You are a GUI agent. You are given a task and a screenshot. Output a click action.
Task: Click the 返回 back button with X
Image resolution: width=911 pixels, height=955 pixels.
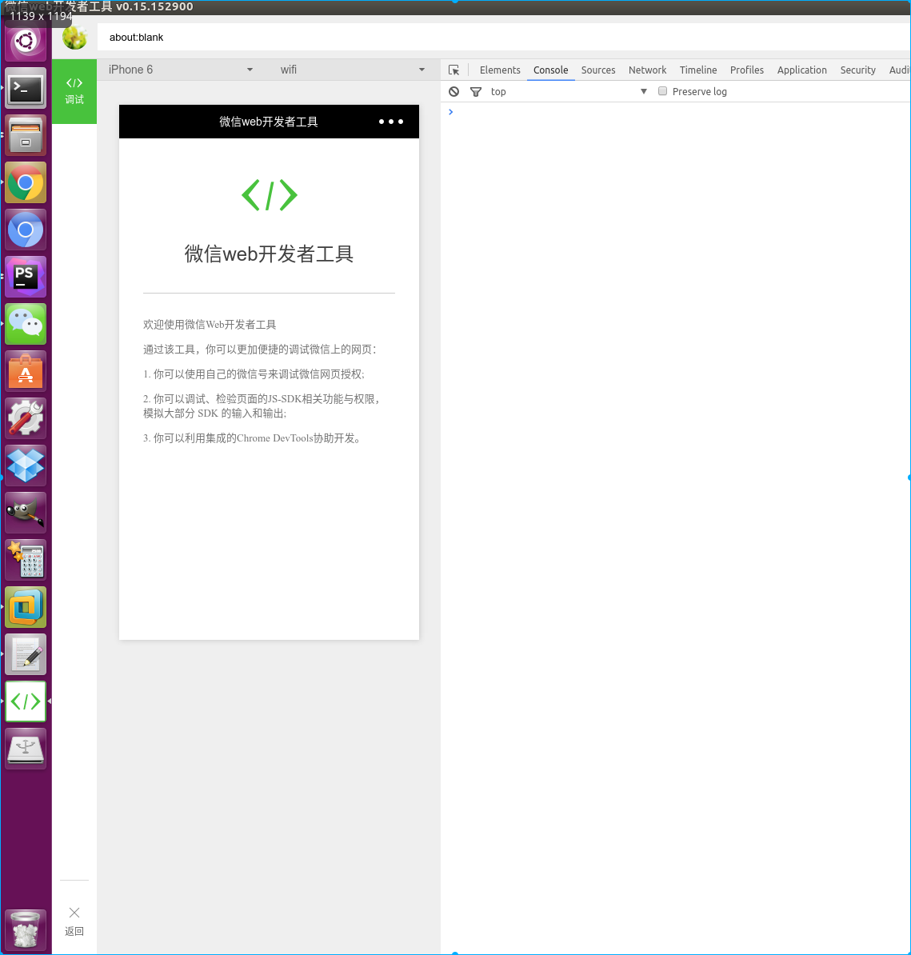[74, 921]
